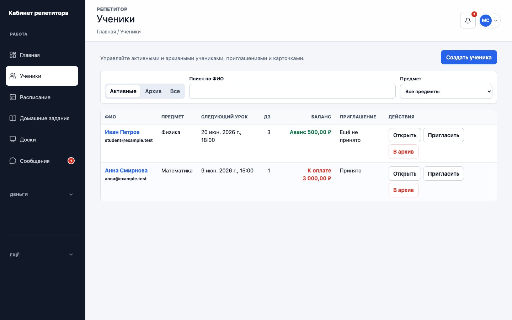This screenshot has width=512, height=320.
Task: Open Расписание in the sidebar menu
Action: [42, 97]
